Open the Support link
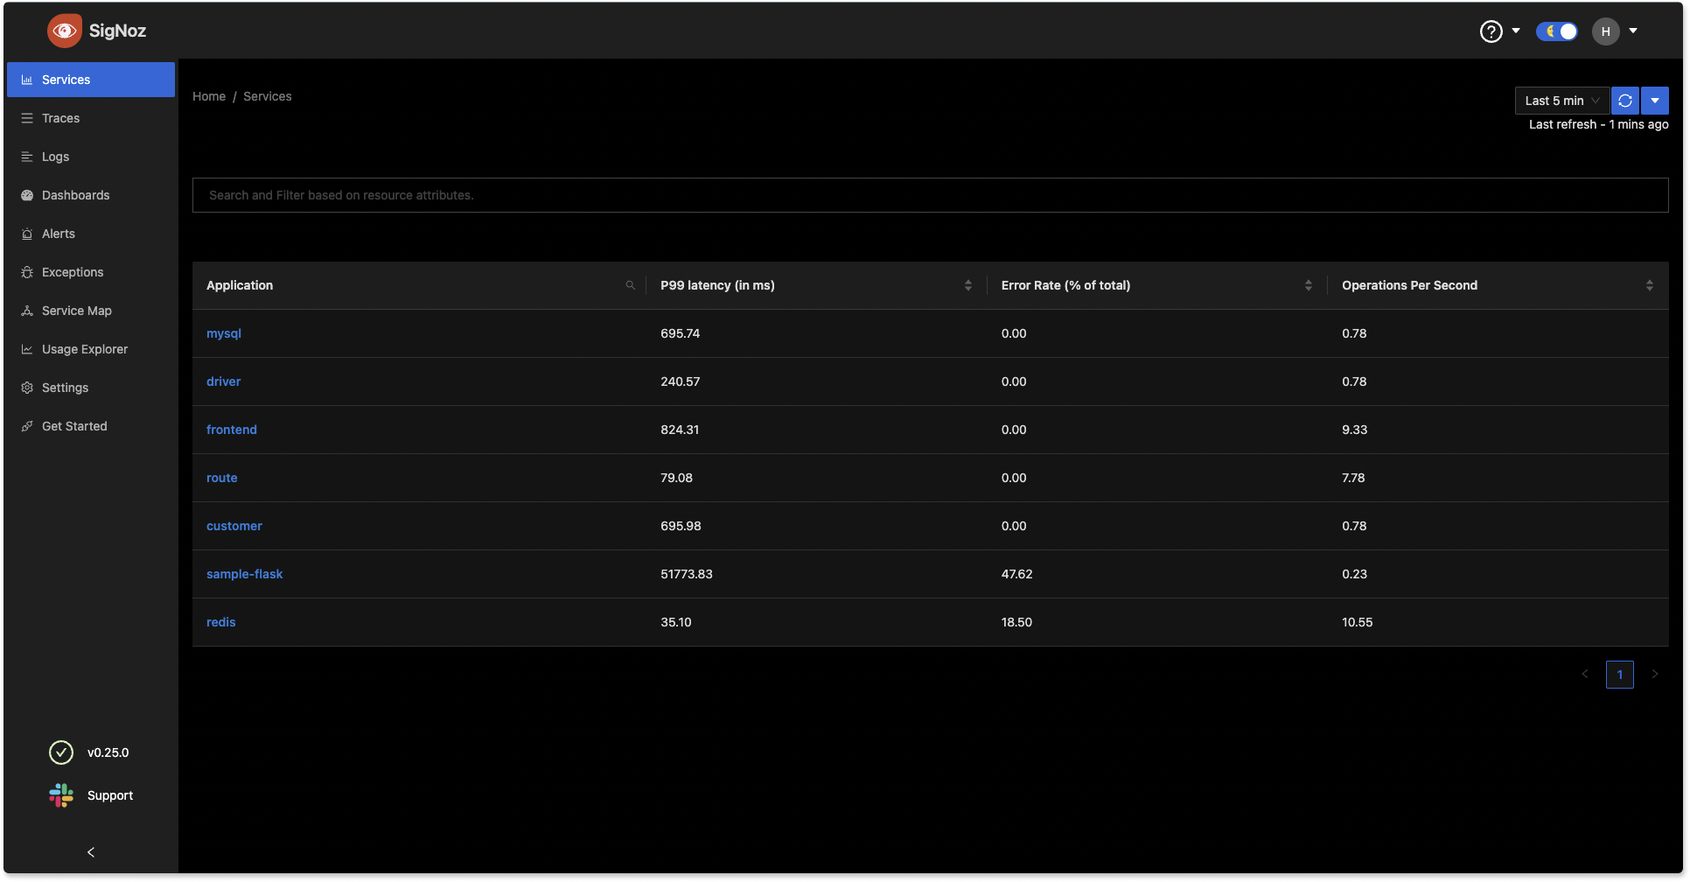This screenshot has height=882, width=1690. (x=110, y=795)
